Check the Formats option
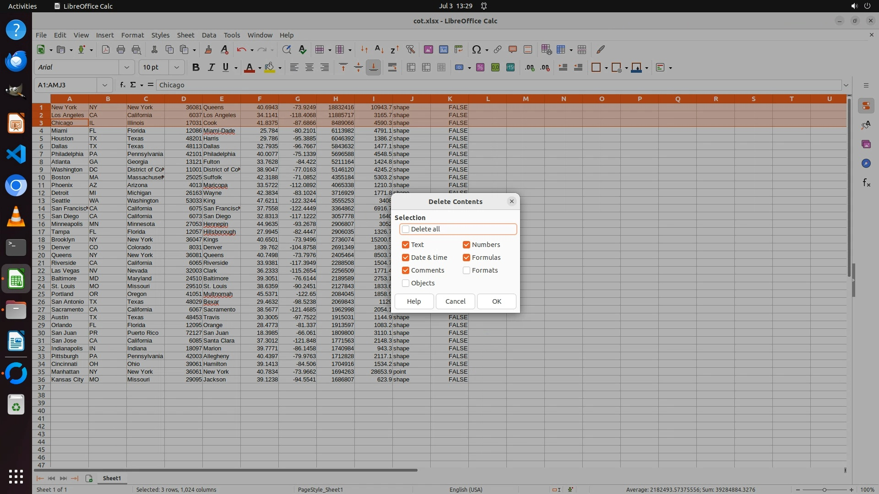The image size is (879, 494). (467, 270)
